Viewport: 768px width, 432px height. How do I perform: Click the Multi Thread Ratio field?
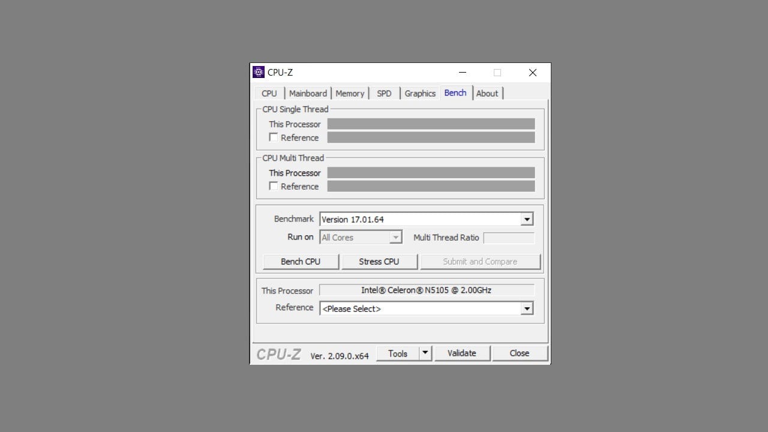click(x=509, y=238)
